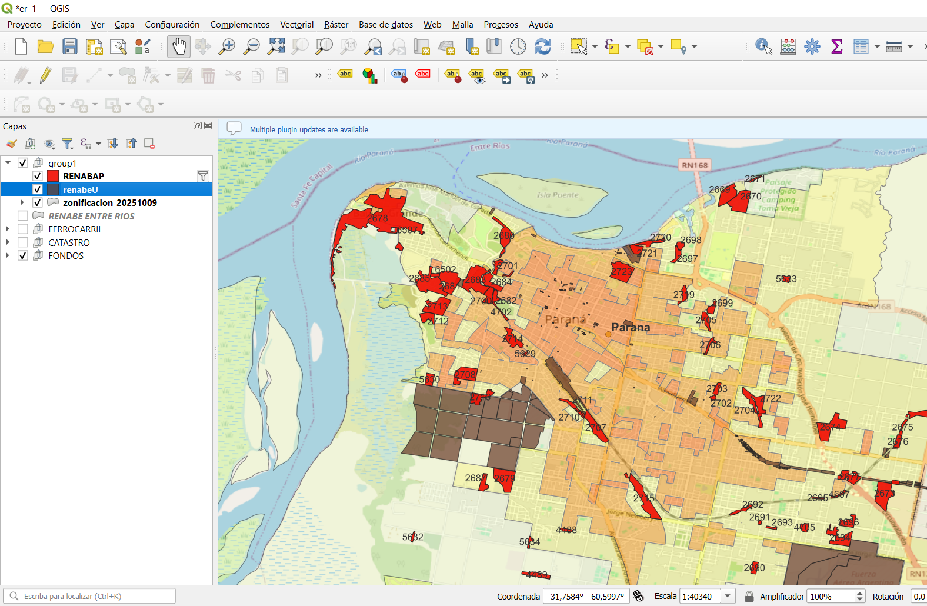Click the Zoom Full extent icon
The height and width of the screenshot is (606, 927).
coord(276,46)
